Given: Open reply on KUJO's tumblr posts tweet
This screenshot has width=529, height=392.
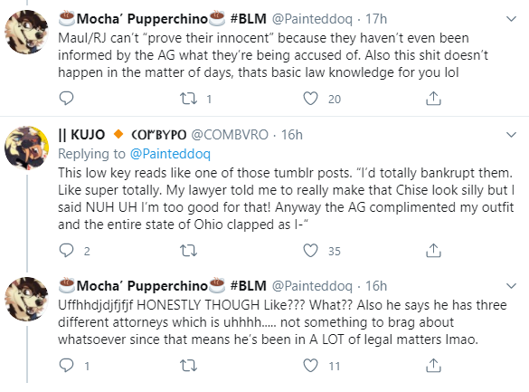Looking at the screenshot, I should [x=66, y=251].
